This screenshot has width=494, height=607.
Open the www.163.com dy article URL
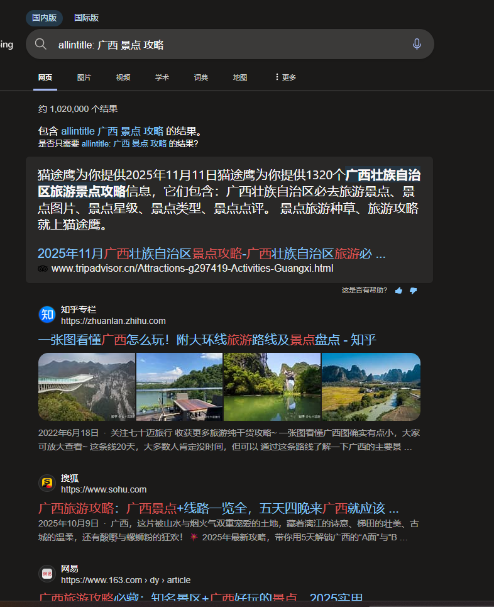pyautogui.click(x=126, y=580)
